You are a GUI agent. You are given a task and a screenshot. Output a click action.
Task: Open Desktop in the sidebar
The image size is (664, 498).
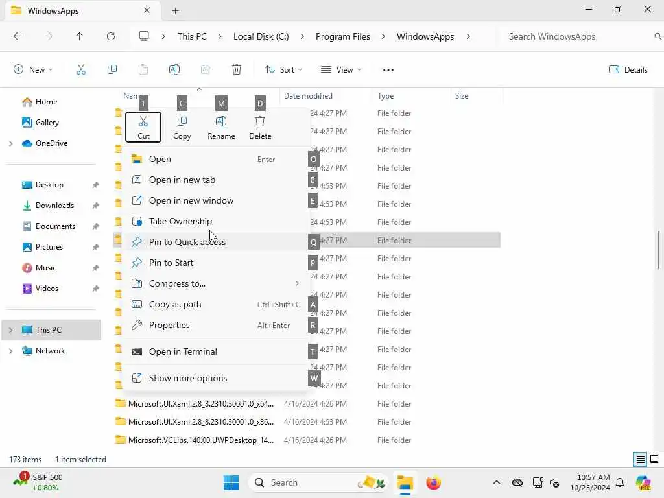(x=43, y=185)
